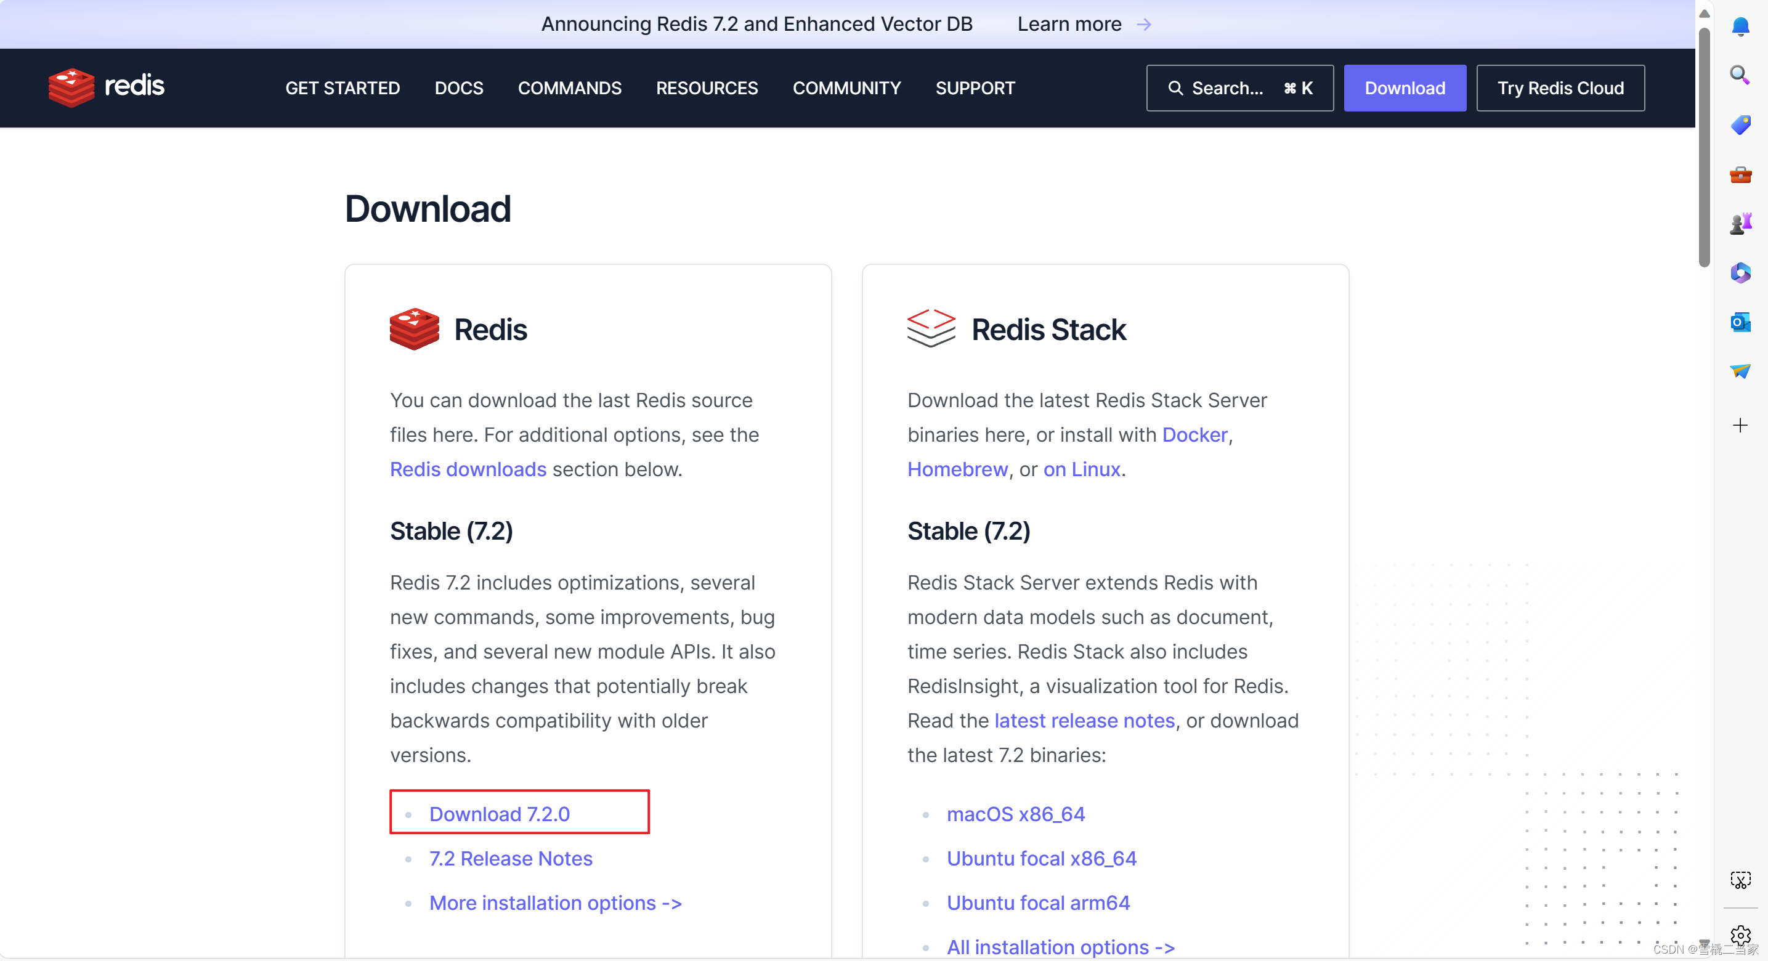Open the Microsoft 365 sidebar icon

1740,272
